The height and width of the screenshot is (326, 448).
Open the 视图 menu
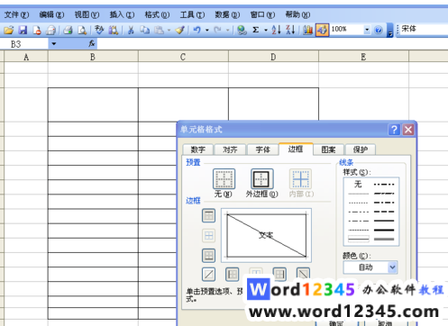87,14
